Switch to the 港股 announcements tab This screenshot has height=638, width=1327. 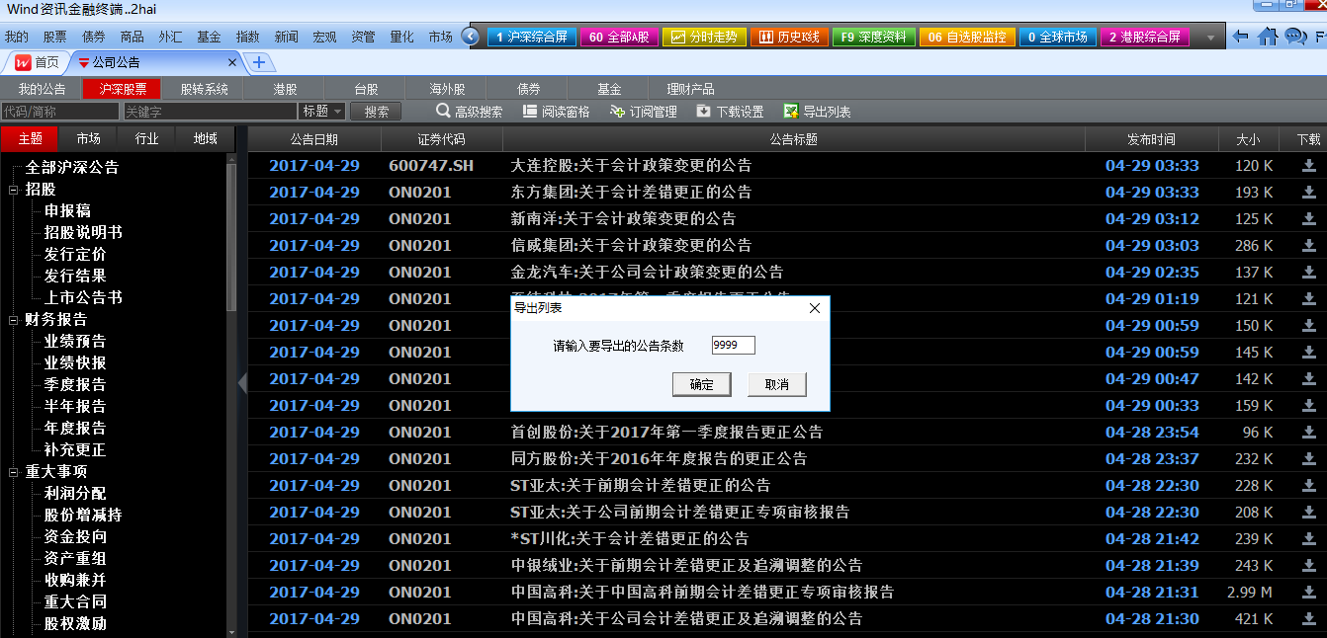point(285,89)
